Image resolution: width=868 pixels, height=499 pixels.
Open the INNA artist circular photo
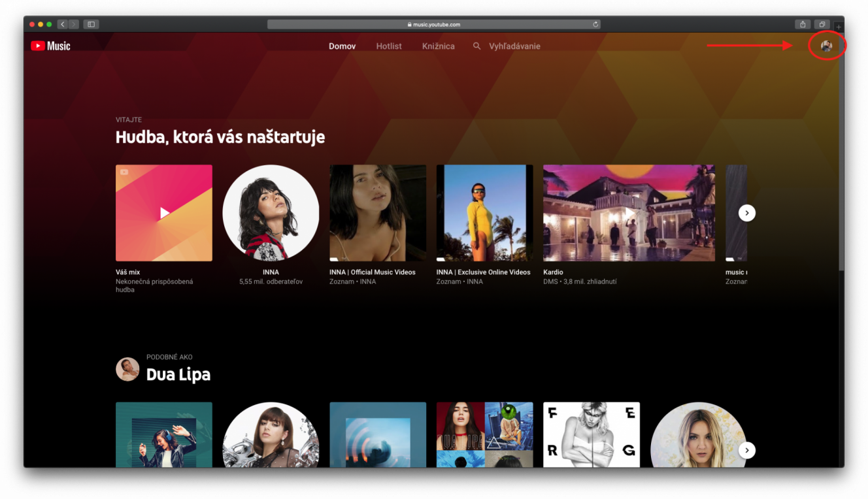point(271,213)
